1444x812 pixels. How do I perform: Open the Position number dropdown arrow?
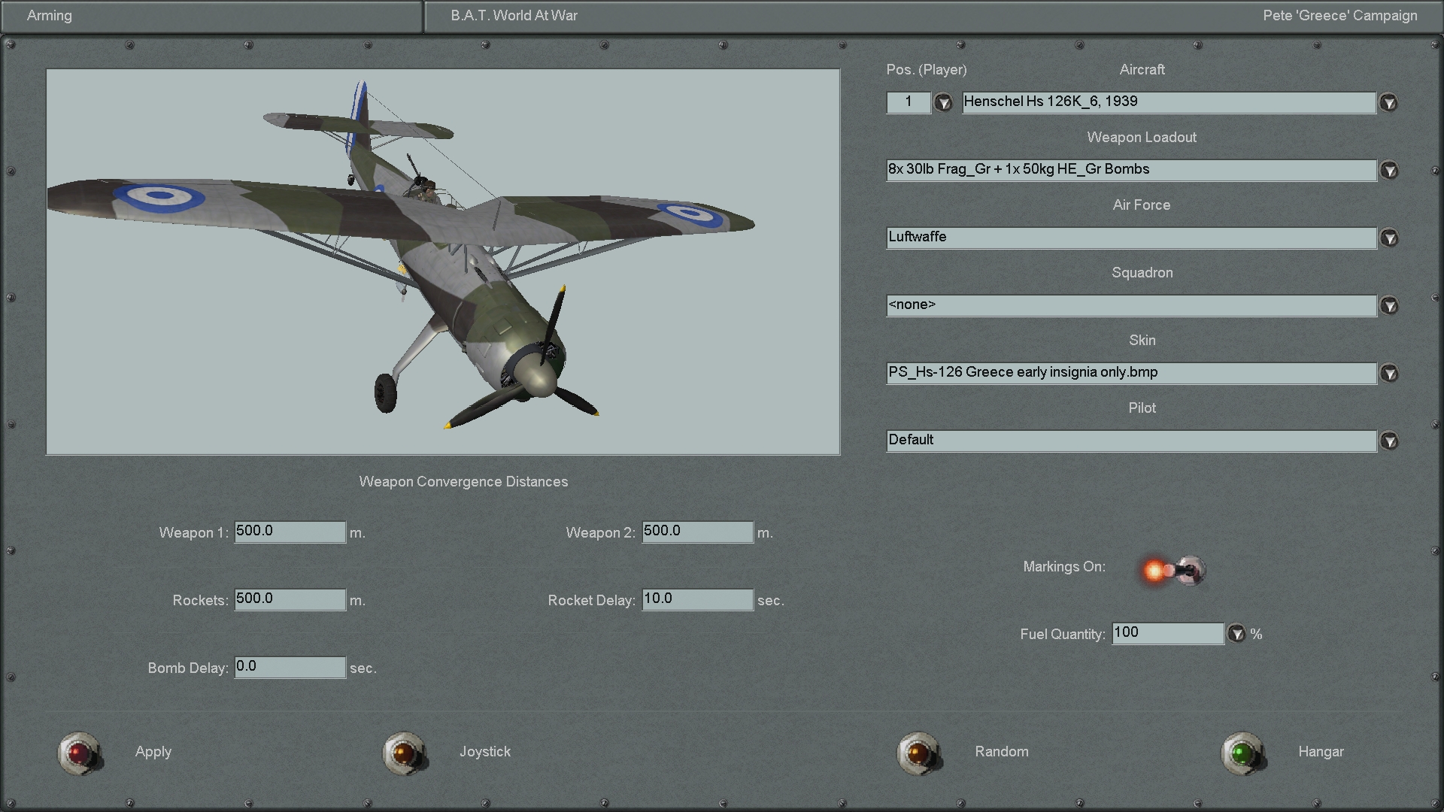tap(943, 103)
